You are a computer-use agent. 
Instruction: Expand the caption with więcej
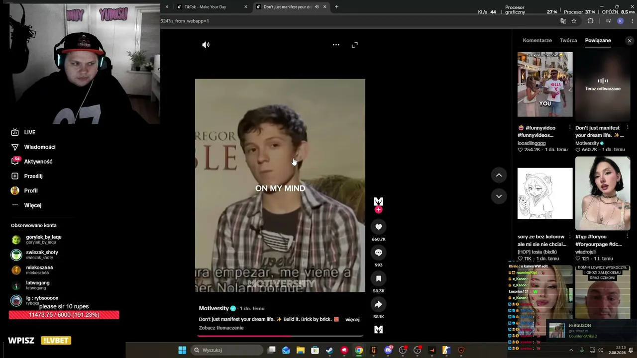[352, 319]
